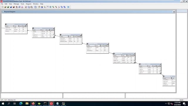The image size is (188, 106).
Task: Select SALESMAN_ID row in ORDERS table
Action: pos(169,85)
